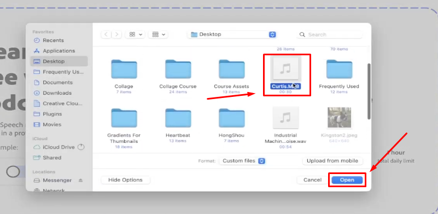Open the icon view mode dropdown
Viewport: 438px width, 214px height.
pyautogui.click(x=135, y=34)
